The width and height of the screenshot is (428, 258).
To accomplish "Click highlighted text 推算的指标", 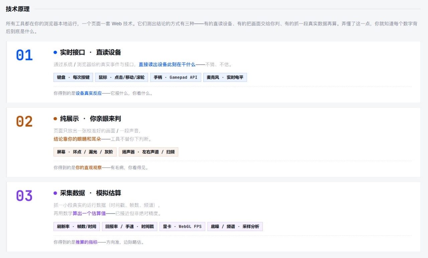I will pos(87,242).
